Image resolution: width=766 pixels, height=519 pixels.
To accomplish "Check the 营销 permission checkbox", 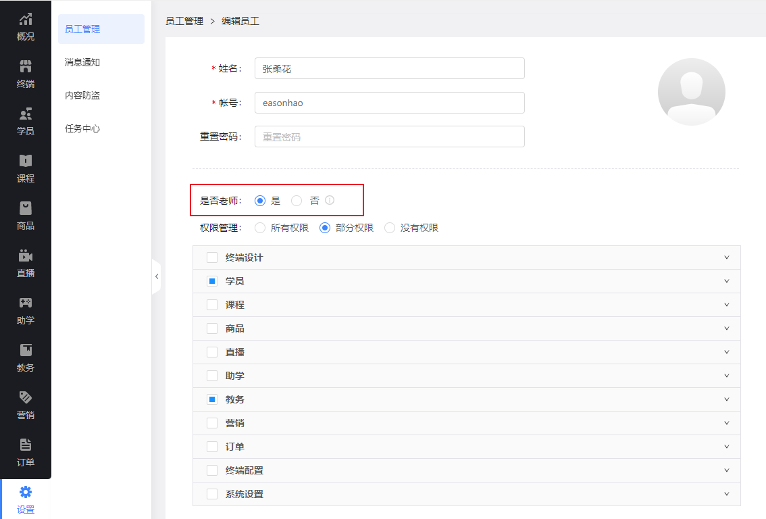I will (x=212, y=423).
